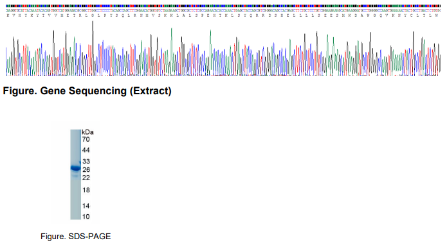Select the 18 kDa marker label
Image resolution: width=447 pixels, height=243 pixels.
click(x=86, y=190)
